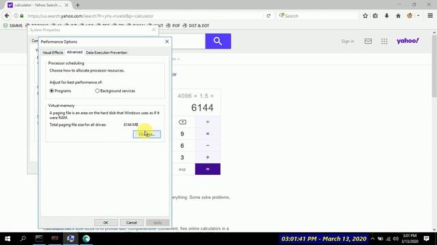437x245 pixels.
Task: Click the Firefox URL address bar
Action: click(145, 16)
